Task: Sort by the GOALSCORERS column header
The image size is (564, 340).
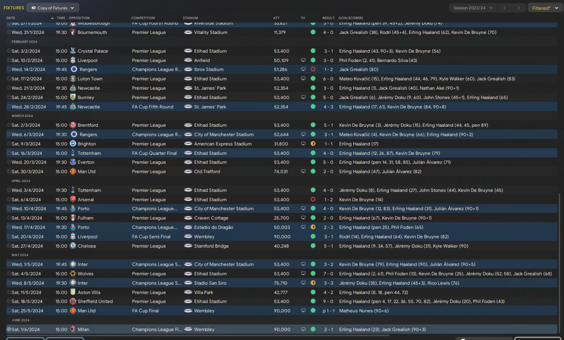Action: [352, 18]
